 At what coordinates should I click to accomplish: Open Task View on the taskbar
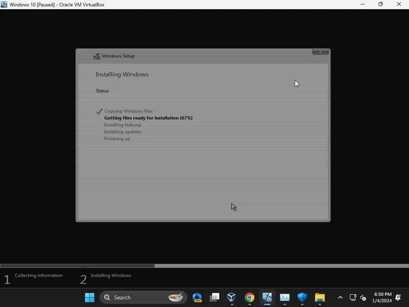[214, 297]
